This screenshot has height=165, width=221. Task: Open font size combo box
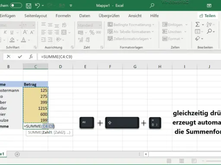tap(28, 25)
